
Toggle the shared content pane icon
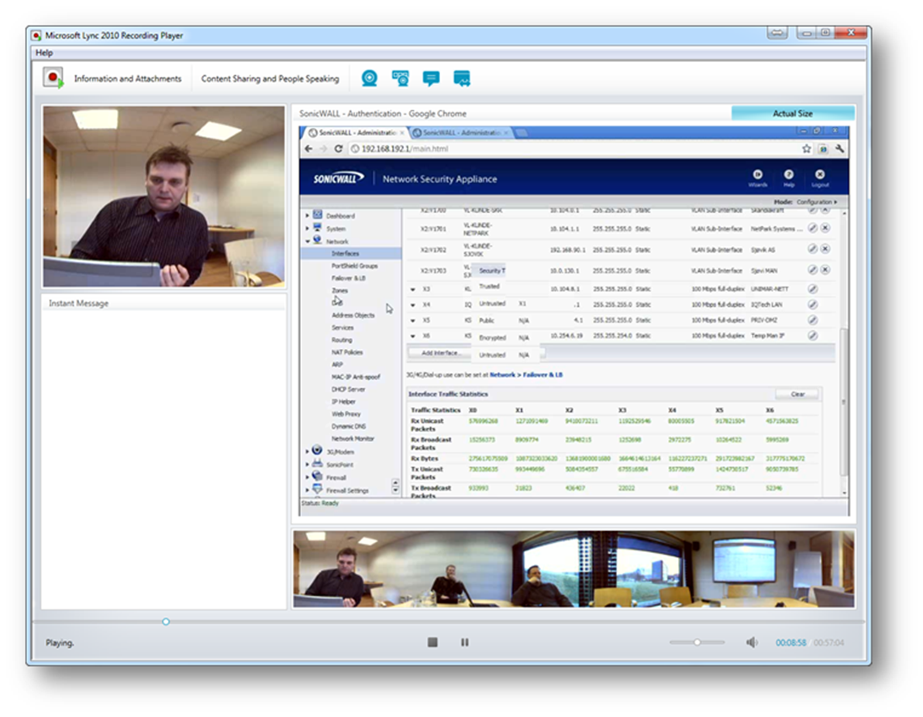coord(462,78)
